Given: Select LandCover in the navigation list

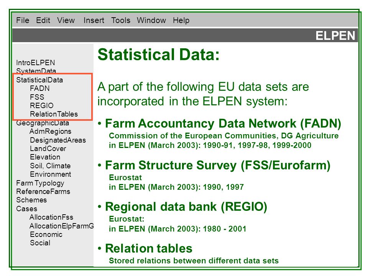Looking at the screenshot, I should [x=48, y=149].
